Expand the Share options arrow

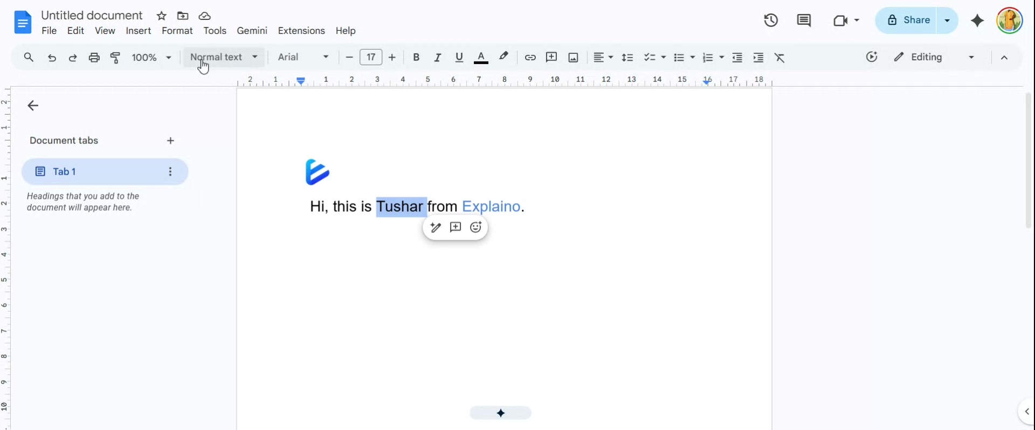(947, 20)
